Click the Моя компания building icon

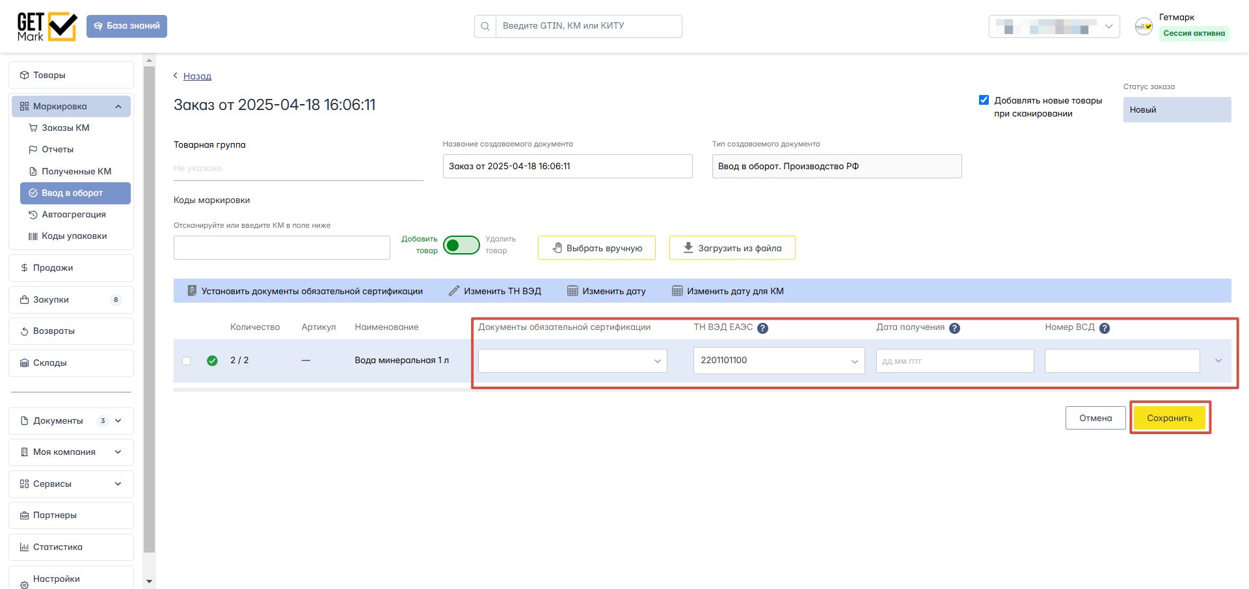25,452
